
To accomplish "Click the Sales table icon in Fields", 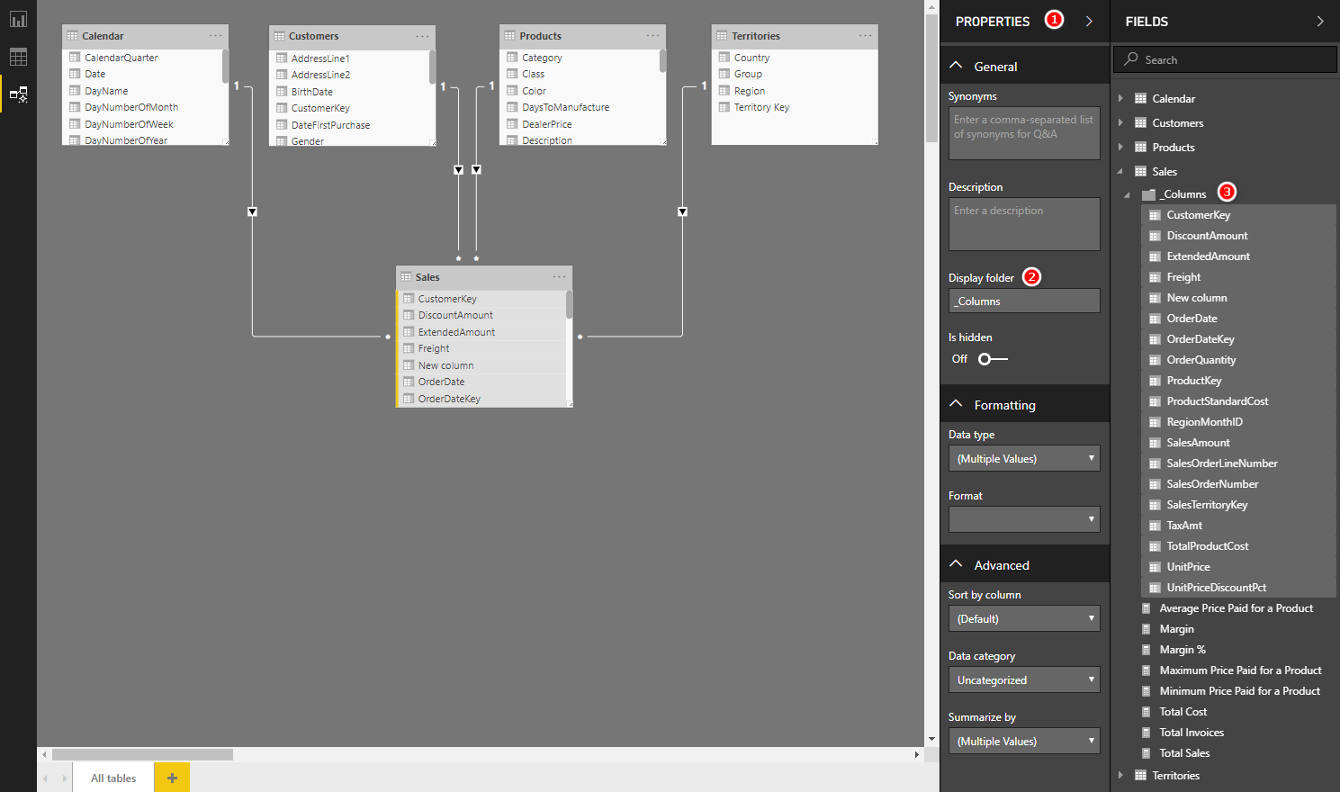I will tap(1140, 172).
